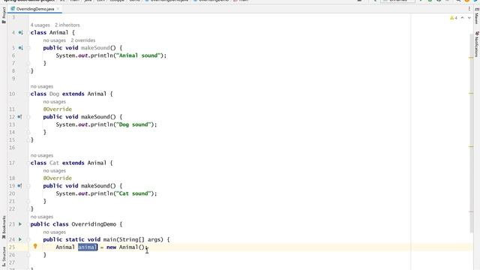Viewport: 480px width, 270px height.
Task: Jump to next highlighted problem arrow
Action: click(469, 18)
